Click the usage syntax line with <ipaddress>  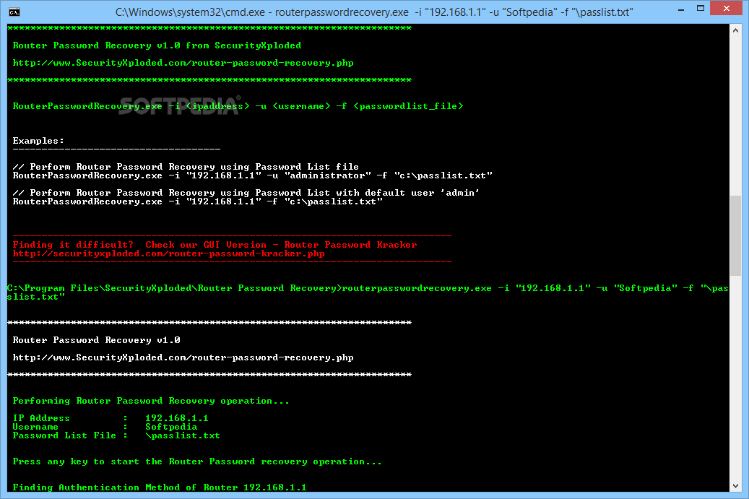(238, 106)
